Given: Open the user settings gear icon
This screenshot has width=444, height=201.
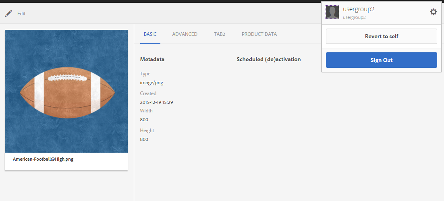Looking at the screenshot, I should (x=433, y=12).
